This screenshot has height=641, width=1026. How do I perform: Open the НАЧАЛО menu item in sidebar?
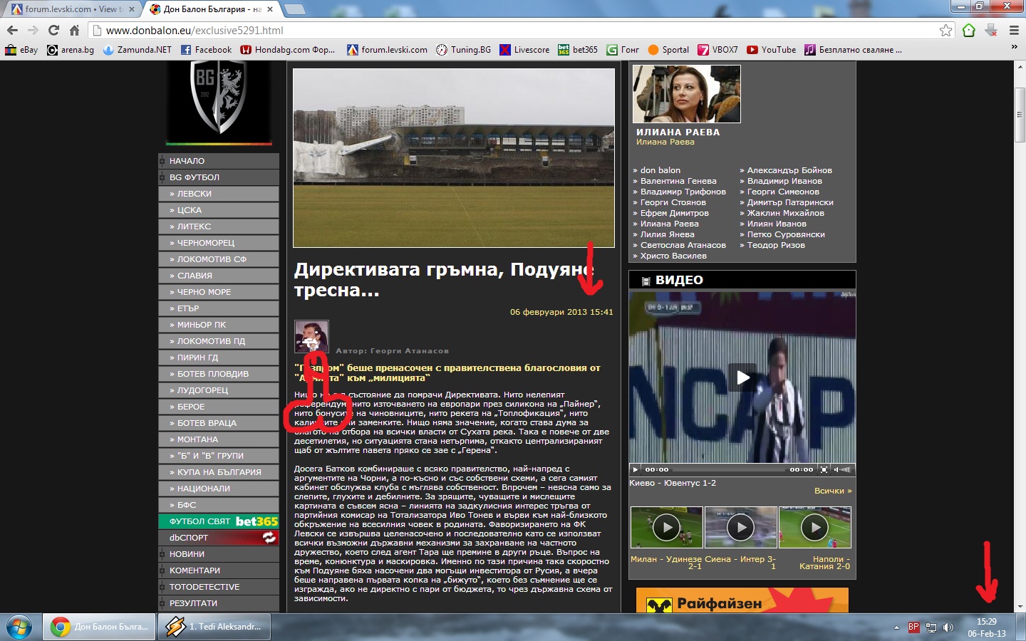[x=187, y=161]
